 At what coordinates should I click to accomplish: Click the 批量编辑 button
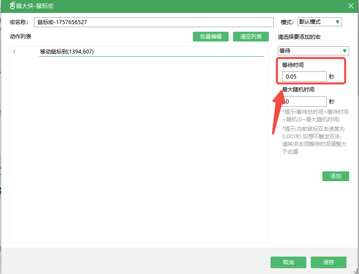point(211,37)
